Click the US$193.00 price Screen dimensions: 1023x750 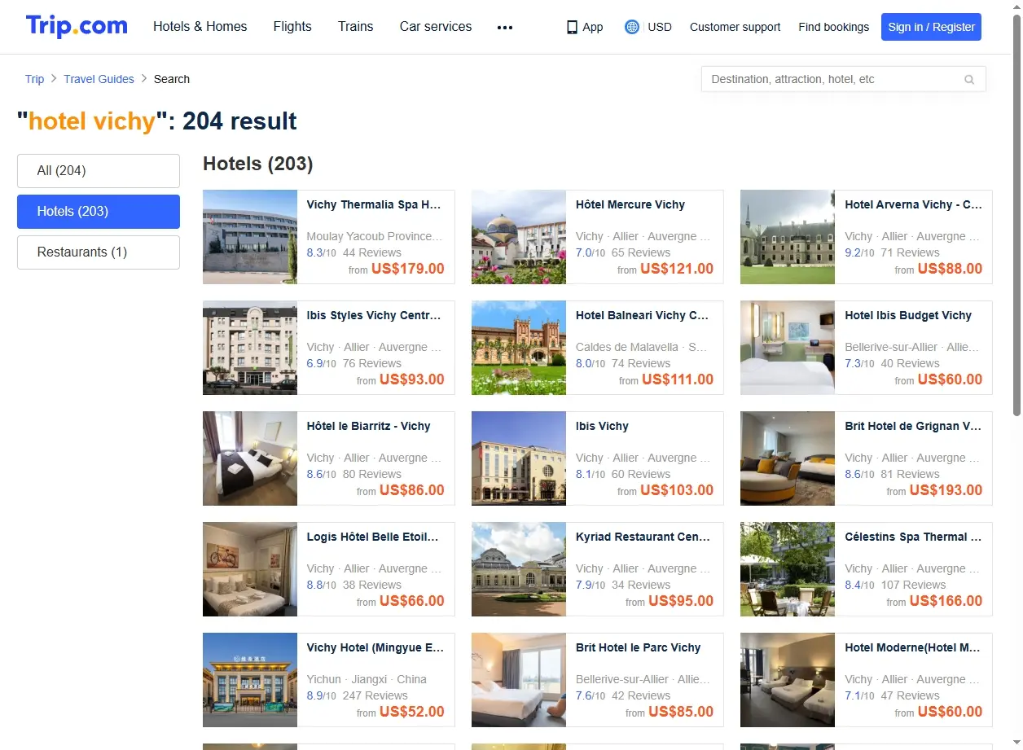(946, 490)
